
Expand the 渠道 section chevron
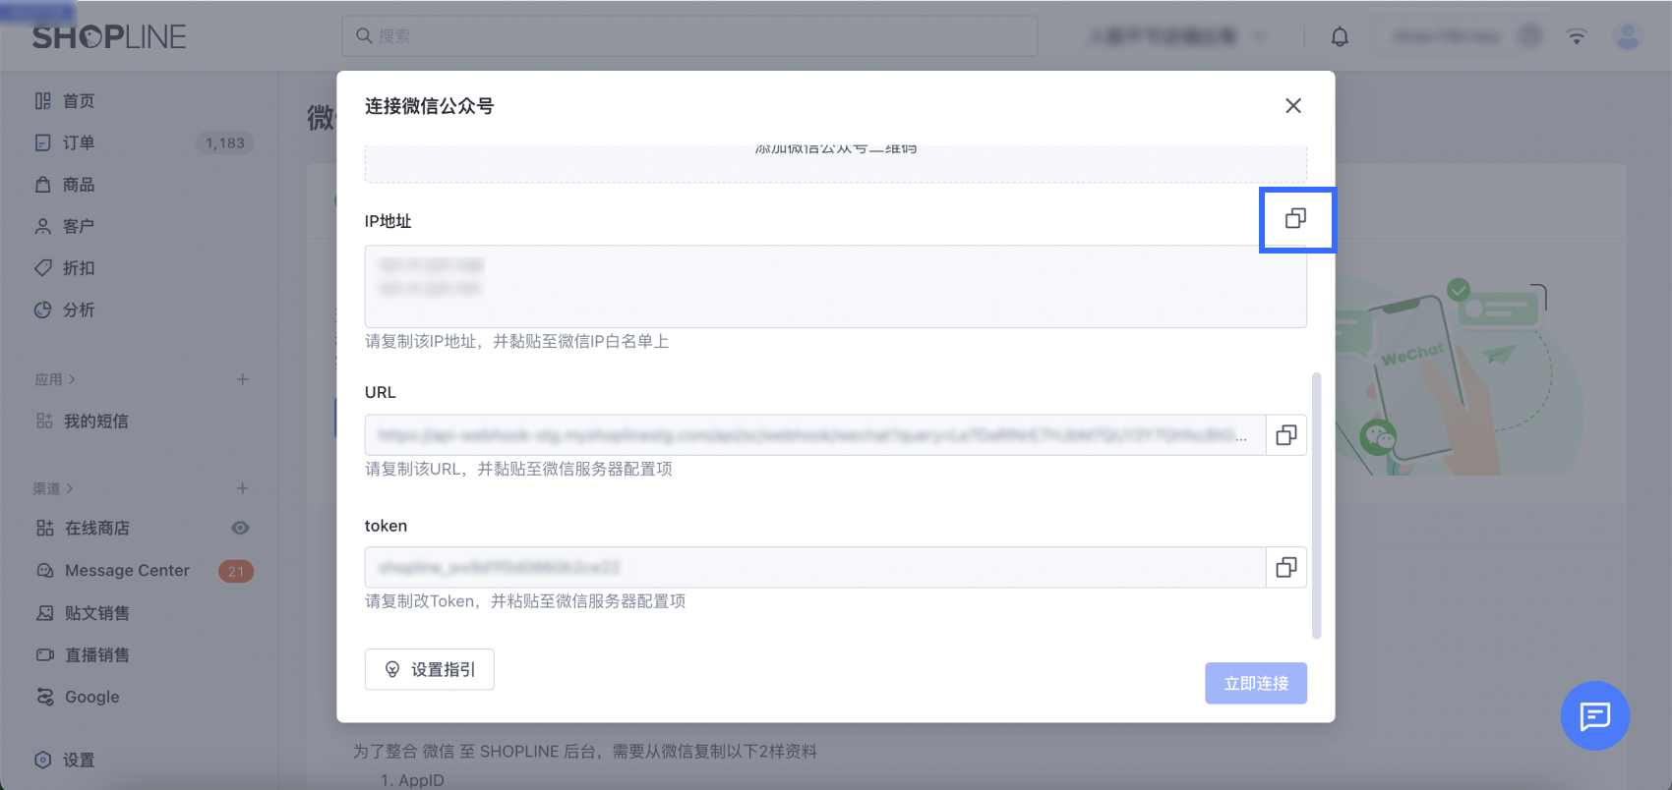(70, 488)
